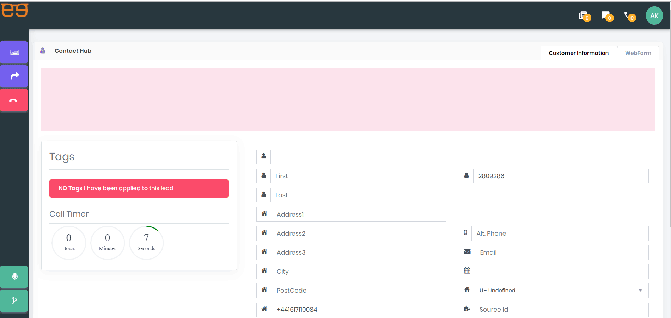Click the First name input field
The height and width of the screenshot is (318, 671).
pyautogui.click(x=358, y=176)
